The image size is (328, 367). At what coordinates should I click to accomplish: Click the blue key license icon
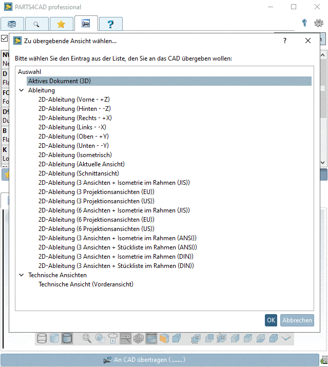[x=304, y=23]
